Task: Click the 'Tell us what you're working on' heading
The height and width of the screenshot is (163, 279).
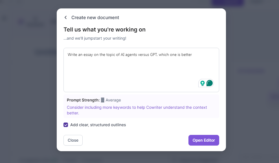Action: (x=105, y=30)
